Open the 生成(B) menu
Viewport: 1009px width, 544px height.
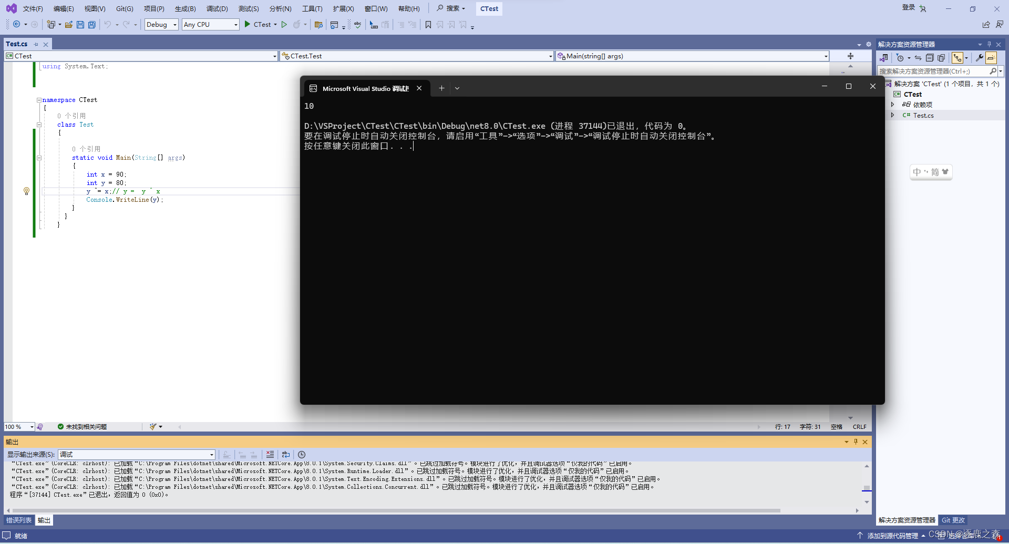[186, 9]
